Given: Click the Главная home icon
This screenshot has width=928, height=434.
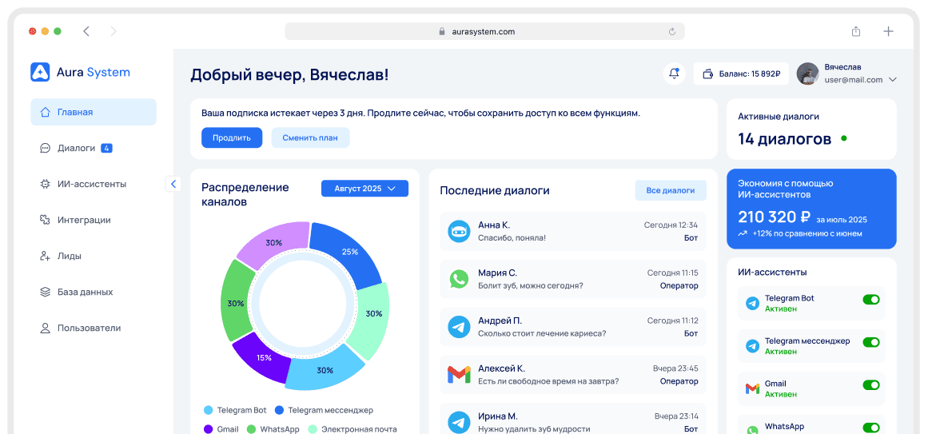Looking at the screenshot, I should click(45, 112).
